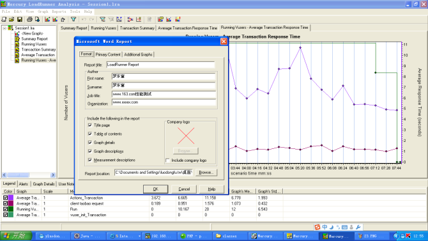The image size is (428, 241).
Task: Click the rightmost colored chart toolbar icon
Action: point(178,19)
